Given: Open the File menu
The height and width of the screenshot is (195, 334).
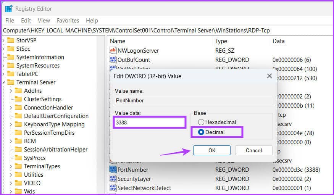Looking at the screenshot, I should [x=10, y=21].
